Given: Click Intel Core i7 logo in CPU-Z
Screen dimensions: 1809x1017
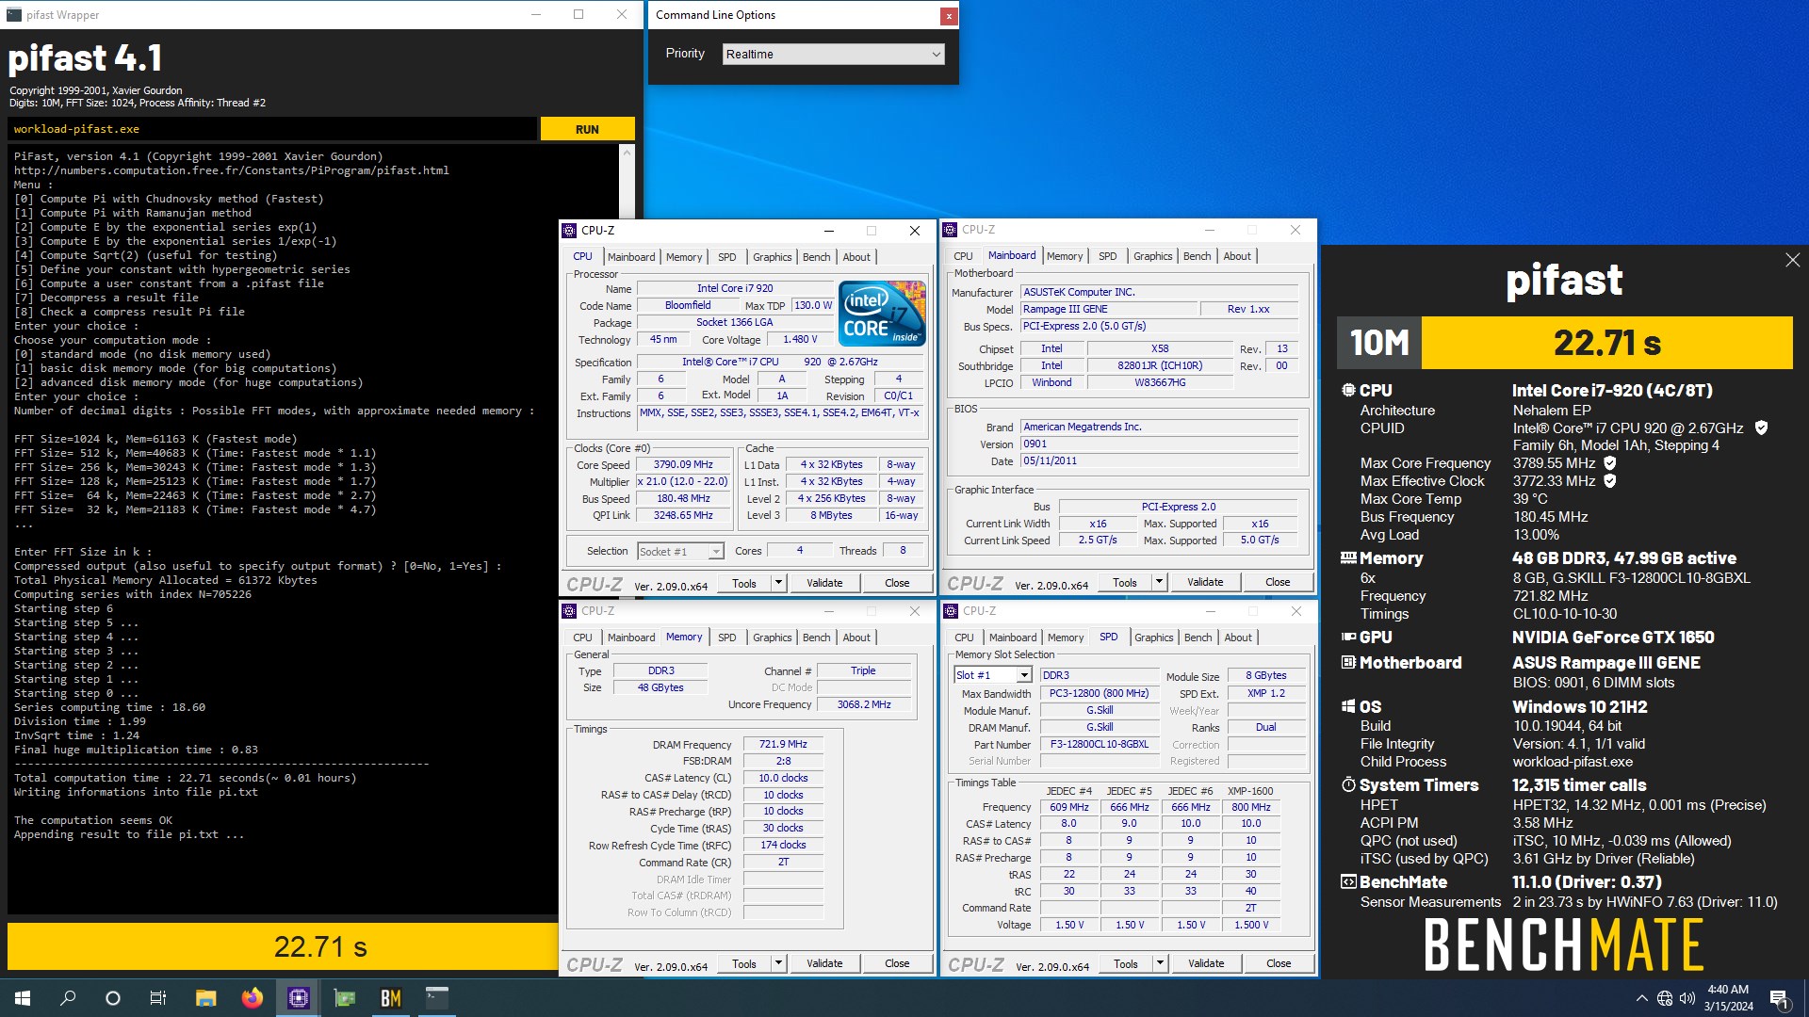Looking at the screenshot, I should (x=883, y=314).
